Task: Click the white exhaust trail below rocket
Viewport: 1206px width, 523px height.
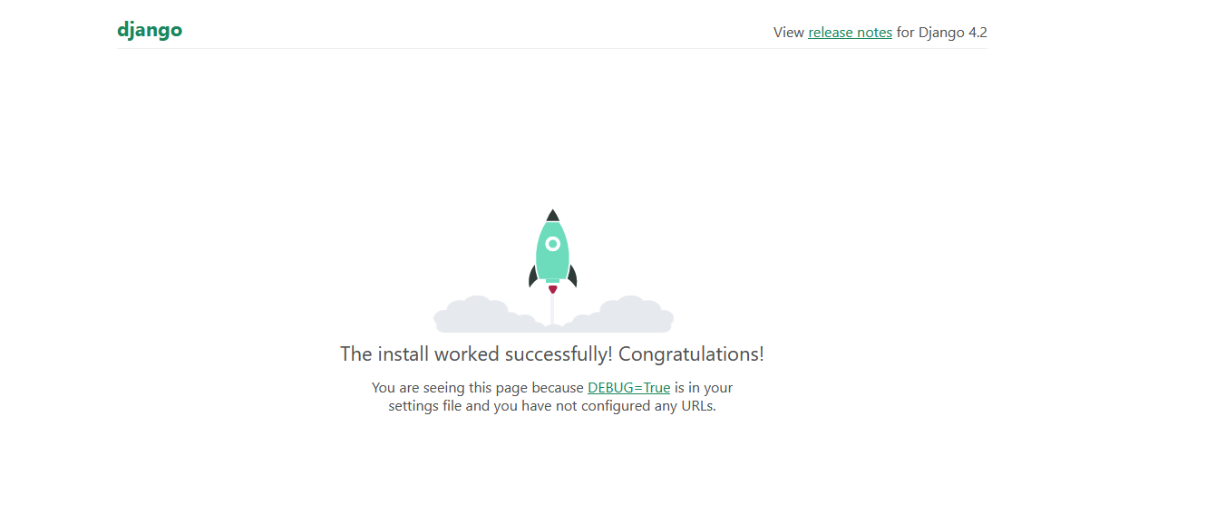Action: (552, 309)
